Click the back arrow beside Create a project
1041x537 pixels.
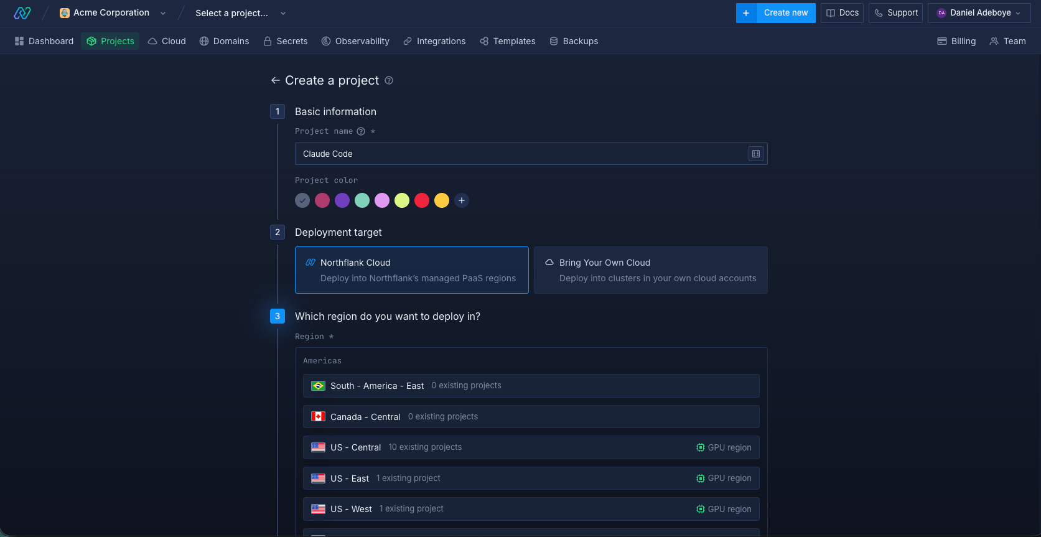click(276, 80)
